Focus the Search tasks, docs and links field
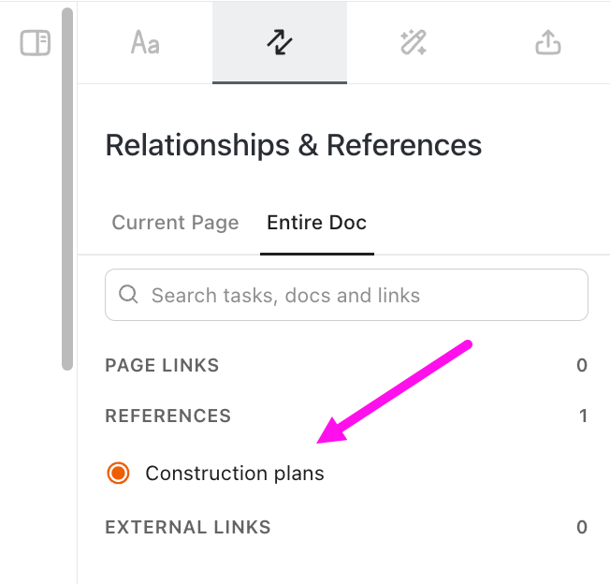610x584 pixels. click(356, 296)
